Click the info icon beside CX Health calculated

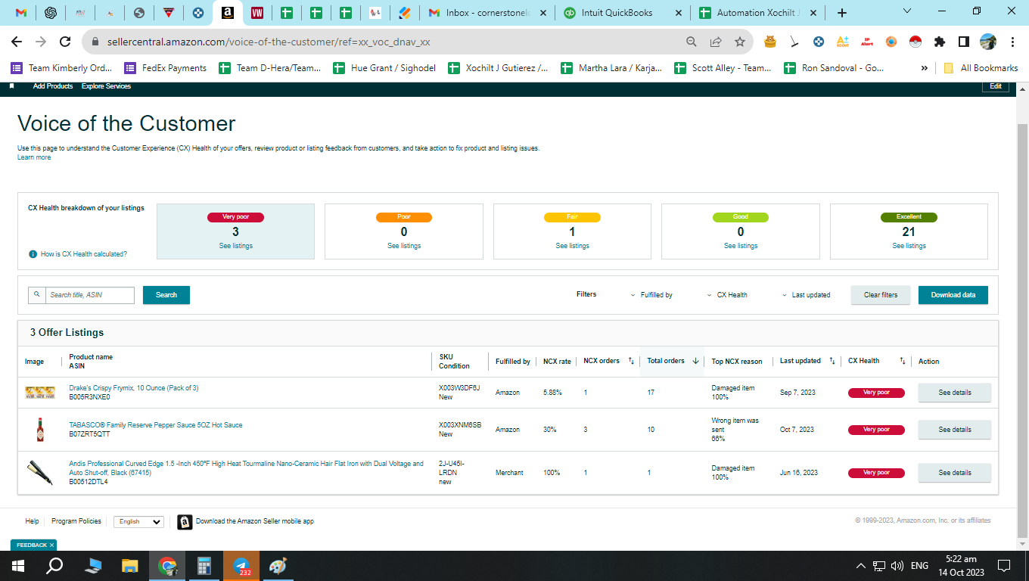(33, 254)
